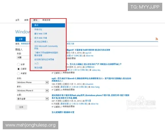
Task: Select the 全部 radio button
Action: coord(18,64)
